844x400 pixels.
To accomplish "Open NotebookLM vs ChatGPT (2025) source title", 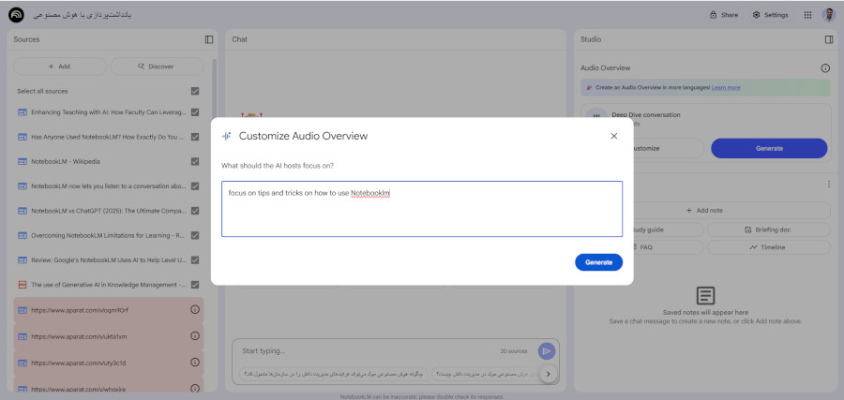I will (109, 211).
